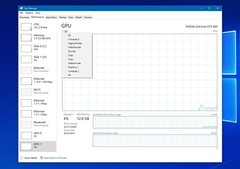Image resolution: width=240 pixels, height=169 pixels.
Task: Select the Bluetooth network entry
Action: coord(38,125)
